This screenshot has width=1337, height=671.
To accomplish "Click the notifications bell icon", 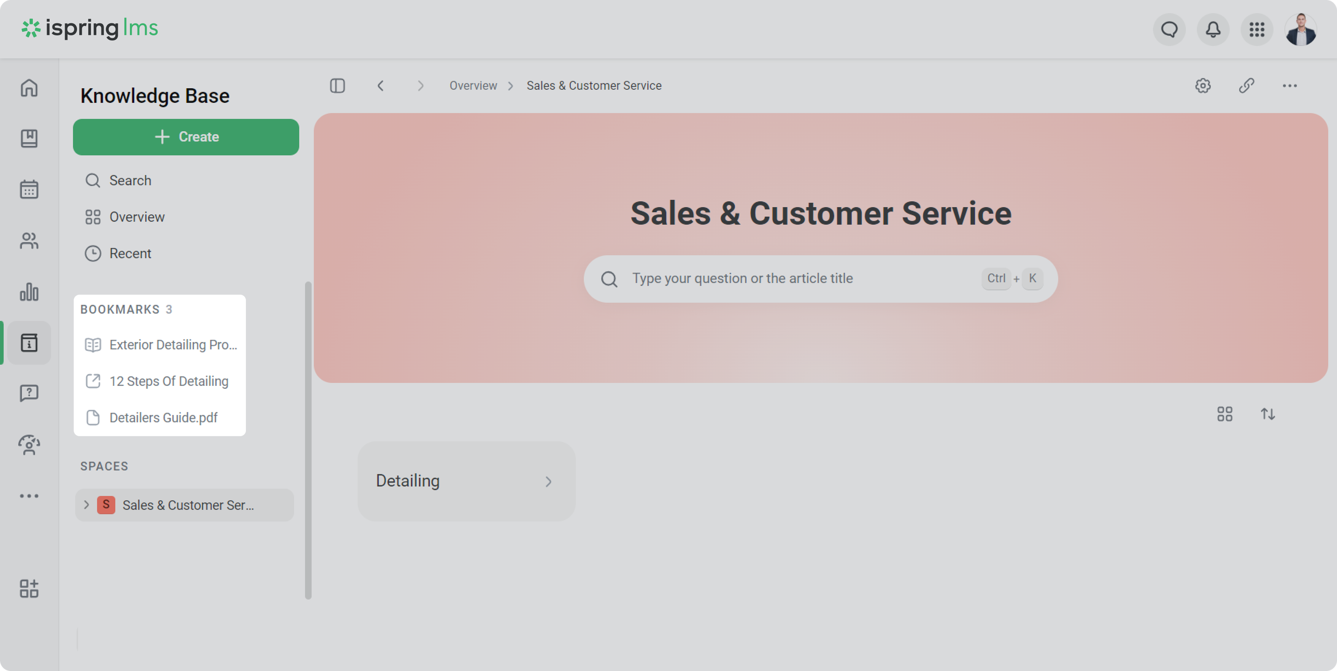I will [1213, 30].
